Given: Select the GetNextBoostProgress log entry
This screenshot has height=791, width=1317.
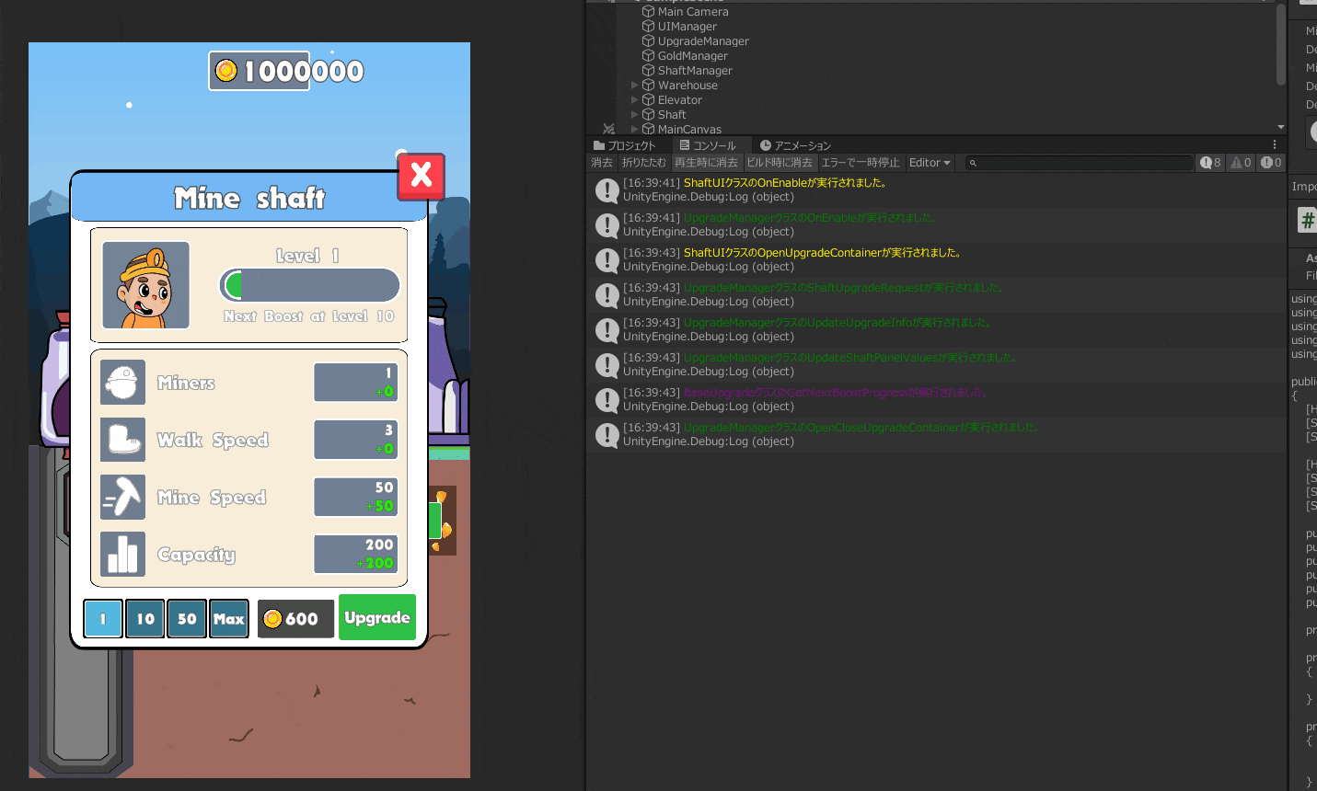Looking at the screenshot, I should tap(936, 400).
